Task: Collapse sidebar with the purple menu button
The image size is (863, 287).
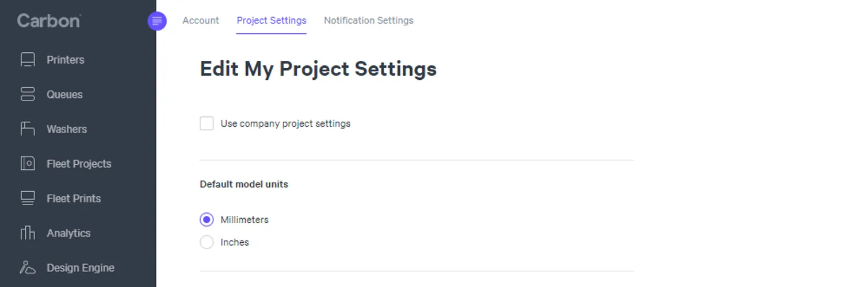Action: 157,21
